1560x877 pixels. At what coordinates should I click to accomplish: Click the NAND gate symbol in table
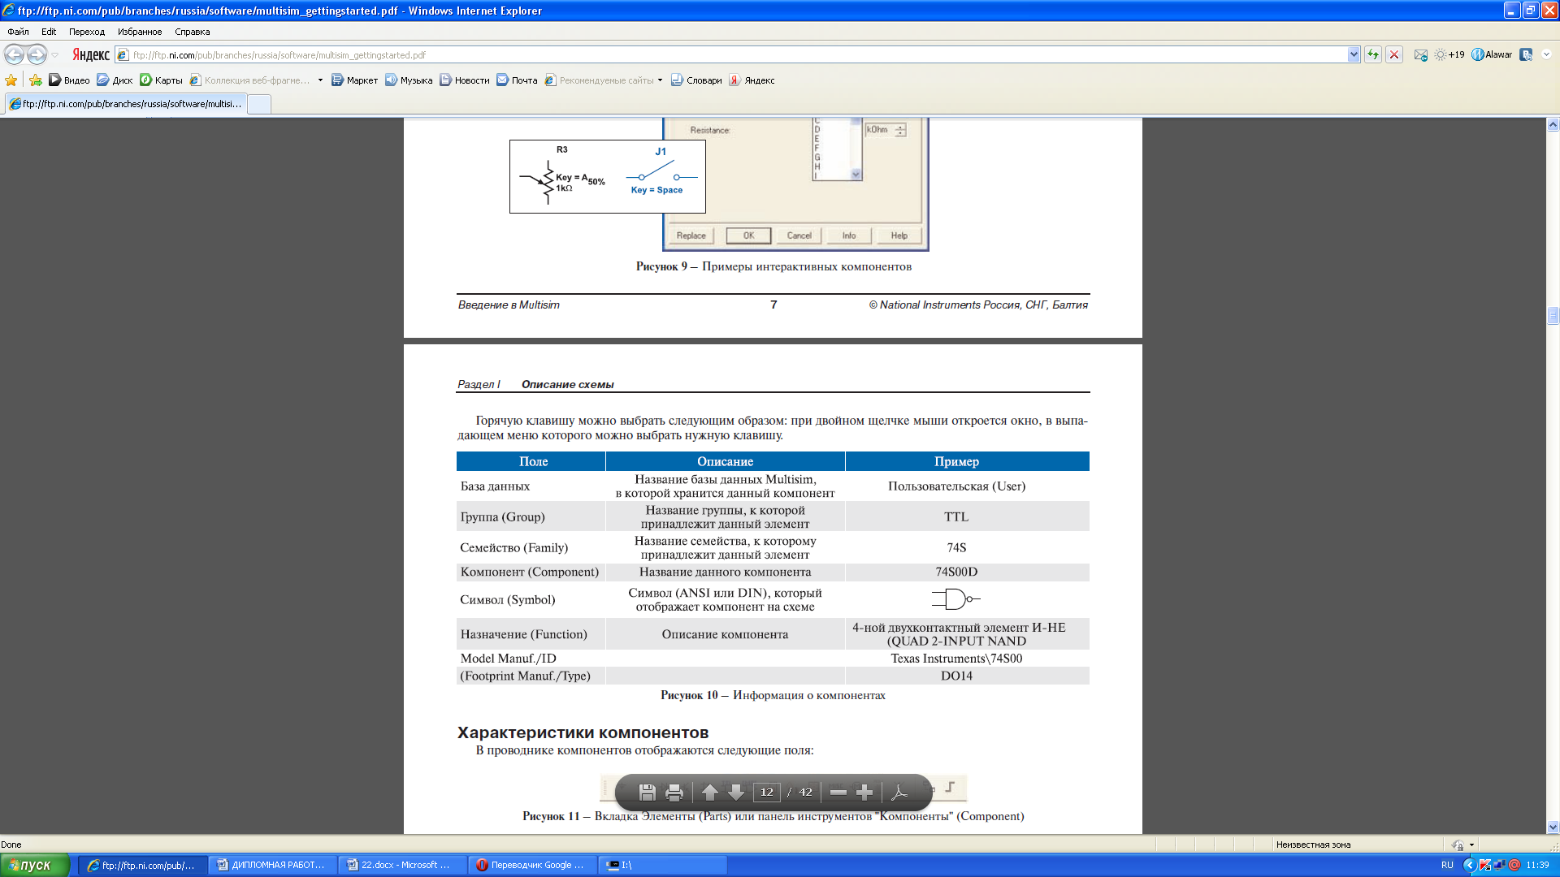point(955,599)
